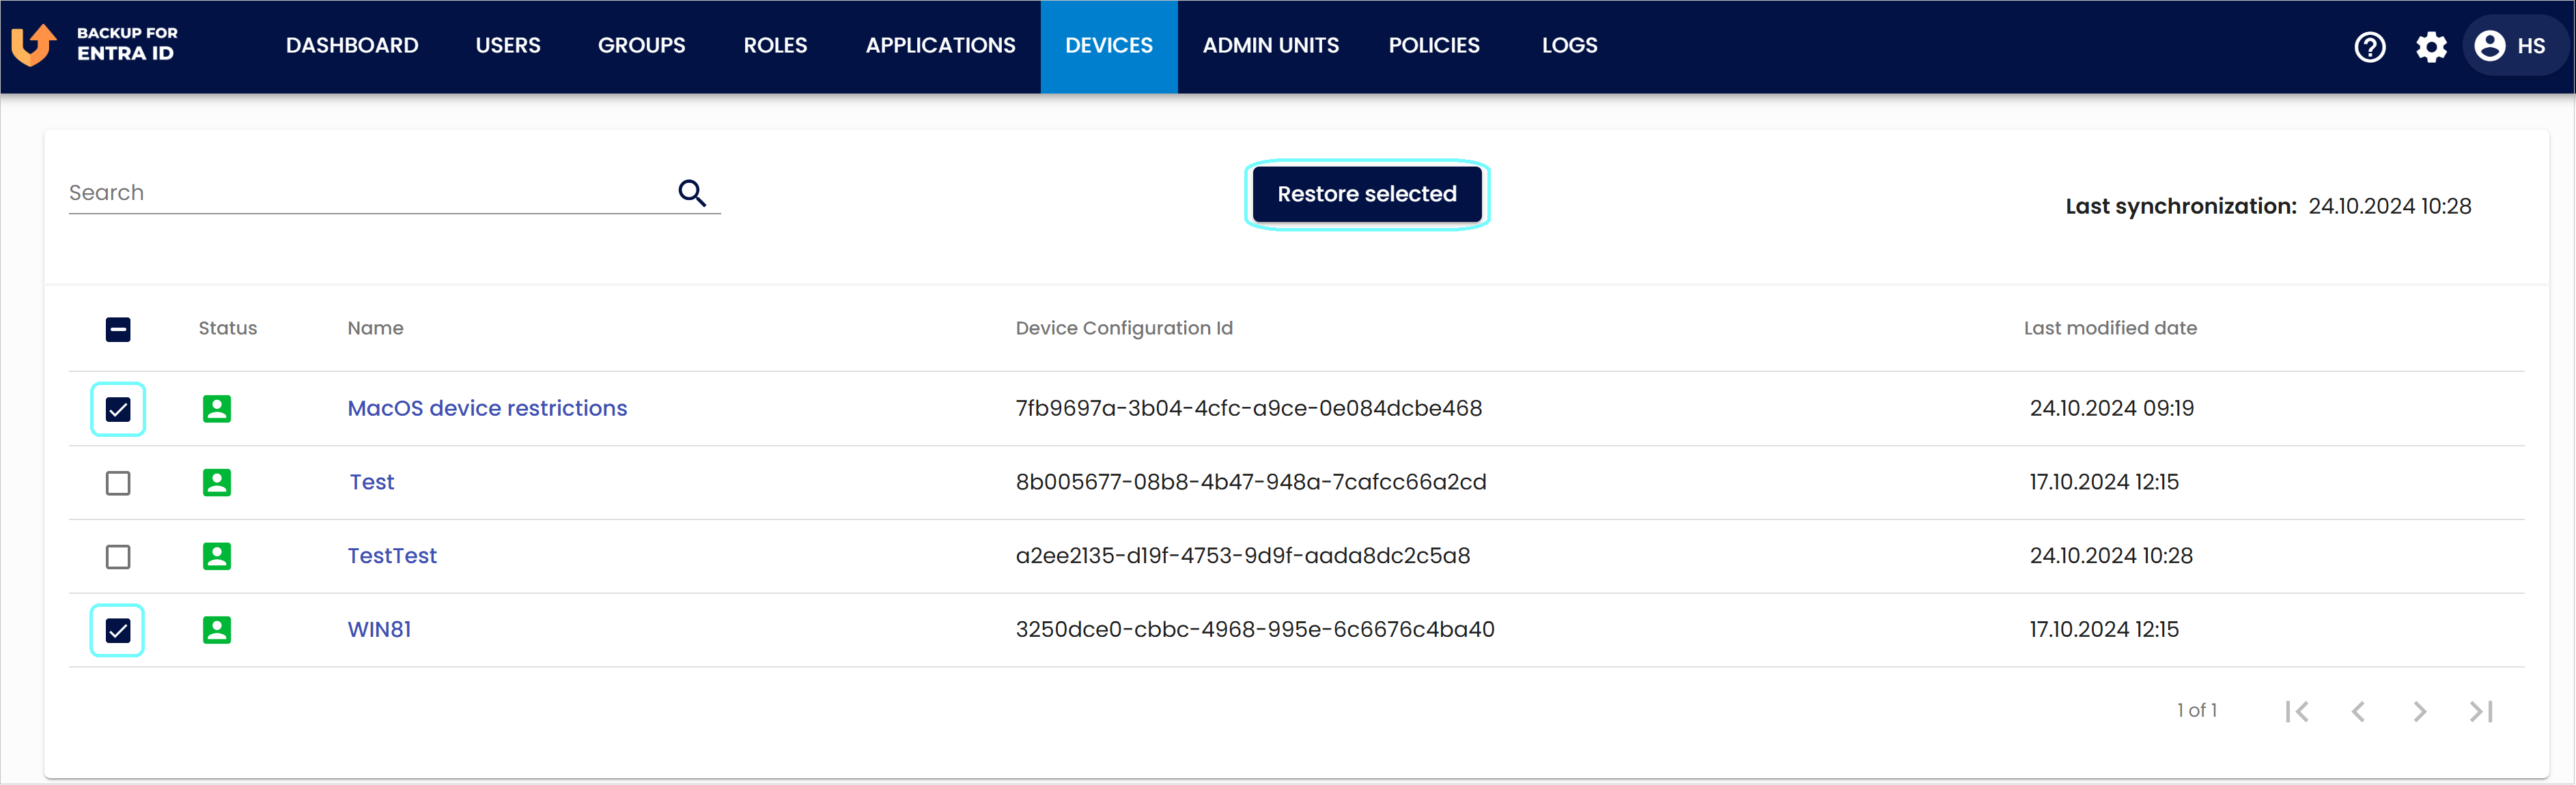Viewport: 2576px width, 785px height.
Task: Switch to the Users tab
Action: 508,46
